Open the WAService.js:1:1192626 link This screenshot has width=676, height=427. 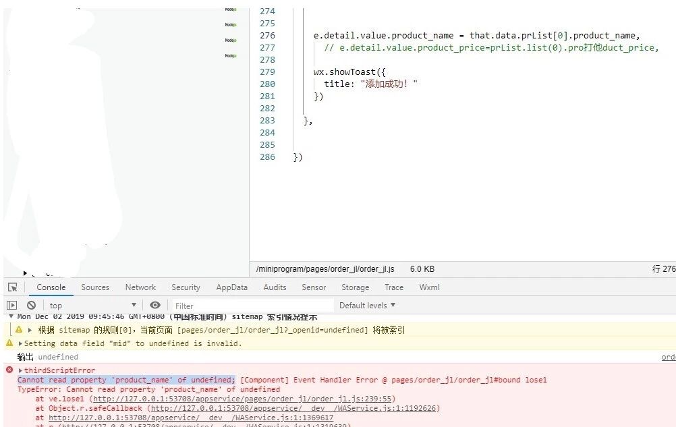[293, 409]
